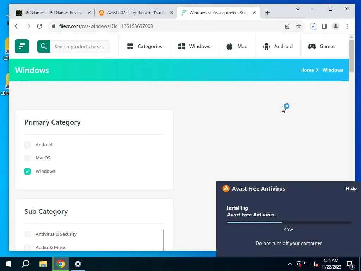
Task: Check the Android primary category checkbox
Action: [x=27, y=145]
